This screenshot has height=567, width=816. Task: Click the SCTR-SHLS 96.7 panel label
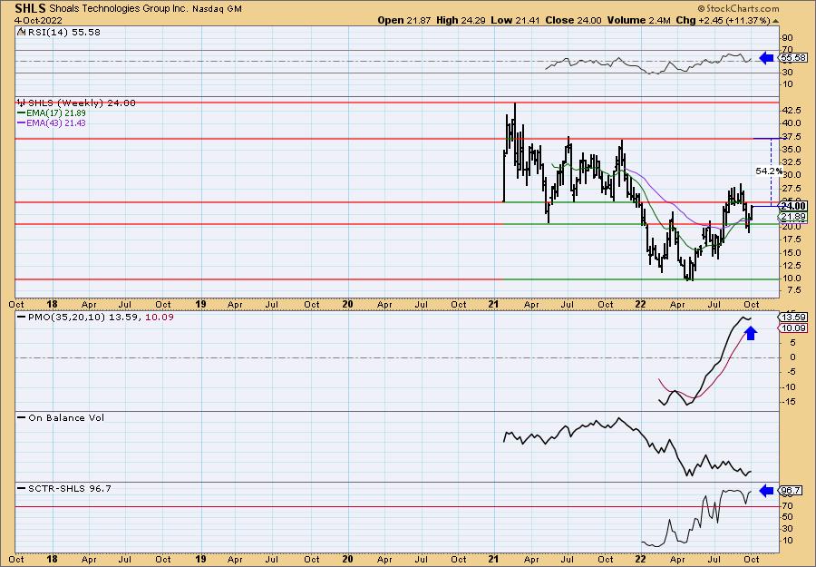click(x=69, y=488)
